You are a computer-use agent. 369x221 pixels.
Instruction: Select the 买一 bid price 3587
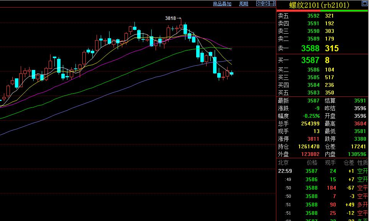coord(310,60)
